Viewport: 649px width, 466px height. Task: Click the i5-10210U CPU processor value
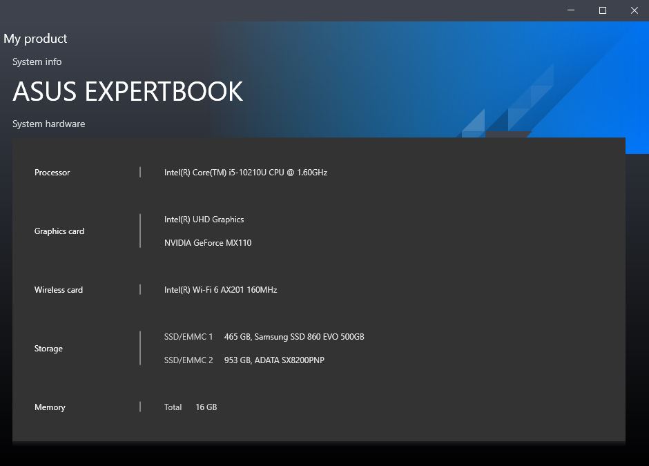246,173
